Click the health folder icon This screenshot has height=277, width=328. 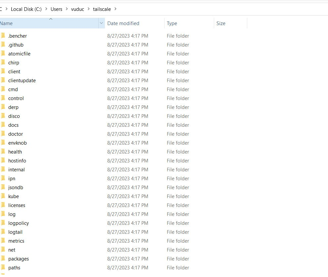(x=3, y=152)
